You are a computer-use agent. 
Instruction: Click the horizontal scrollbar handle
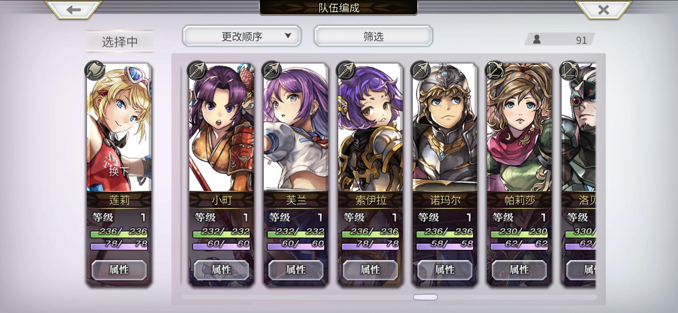[425, 297]
